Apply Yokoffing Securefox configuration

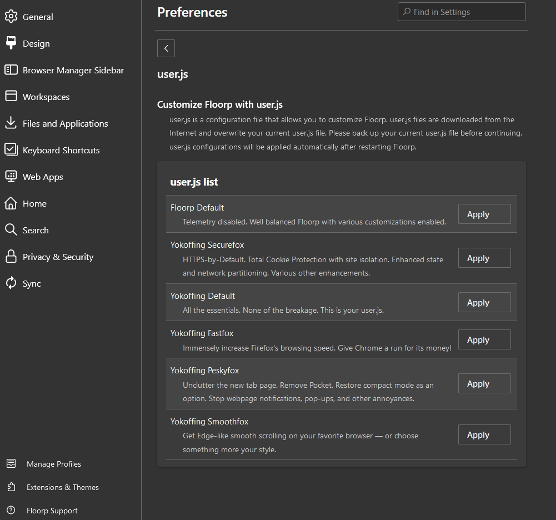(x=484, y=258)
